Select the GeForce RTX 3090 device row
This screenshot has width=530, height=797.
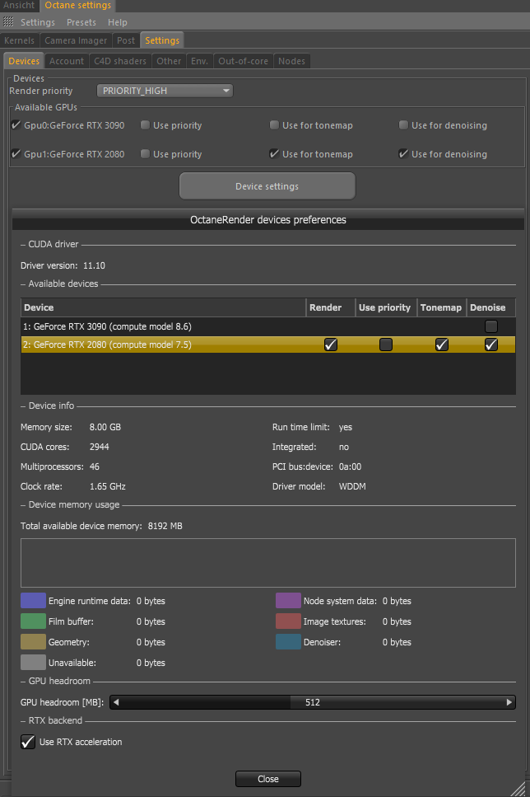point(268,326)
